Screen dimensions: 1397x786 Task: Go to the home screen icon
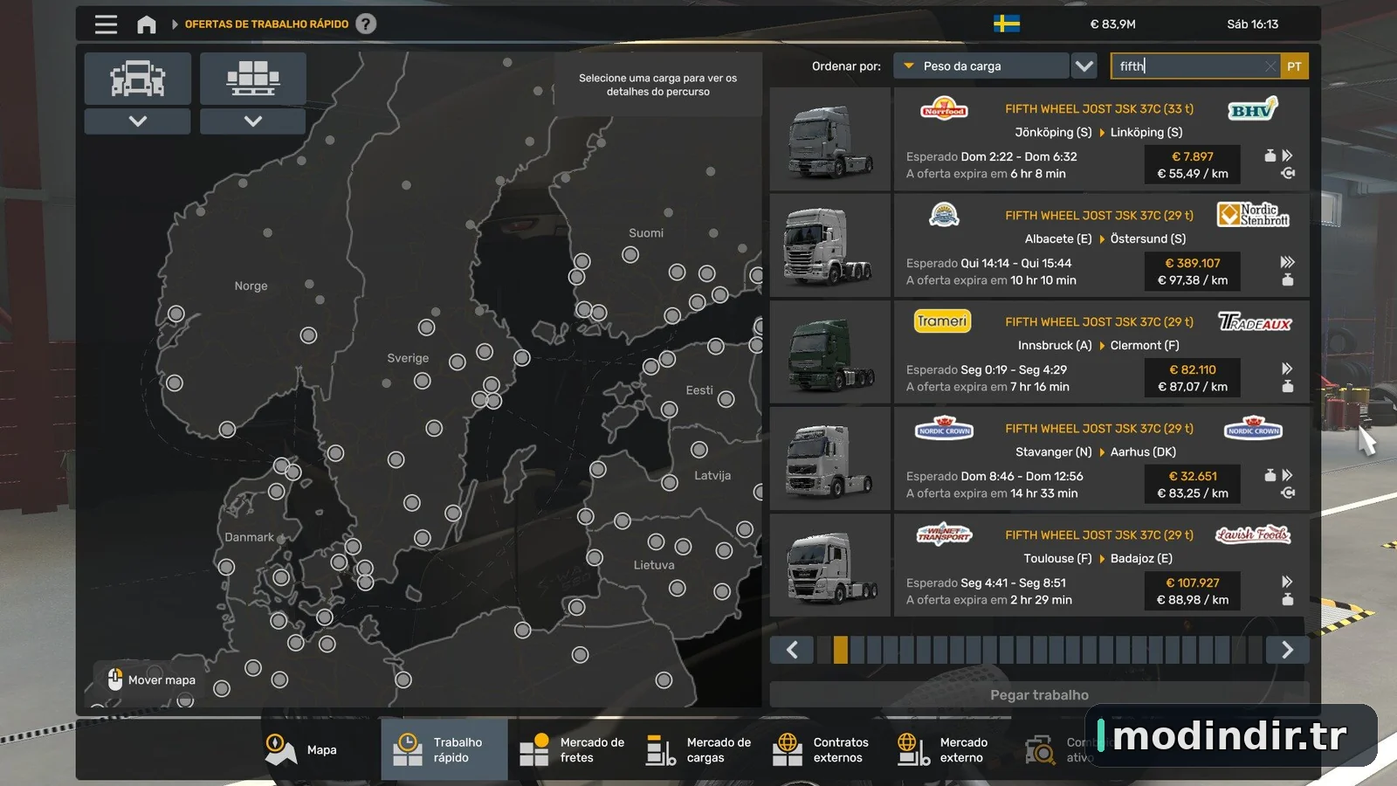click(x=147, y=24)
